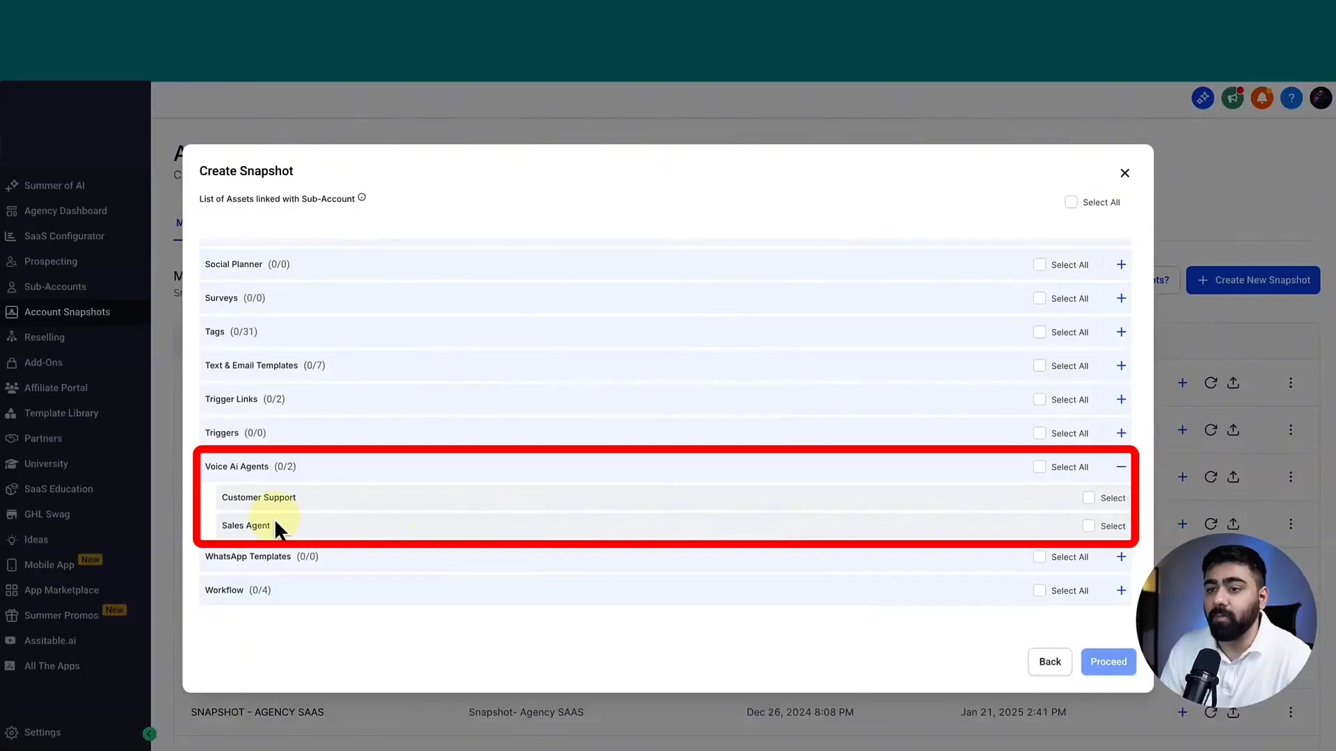Click the 'Sales Agent' row text
Image resolution: width=1336 pixels, height=751 pixels.
[x=246, y=526]
